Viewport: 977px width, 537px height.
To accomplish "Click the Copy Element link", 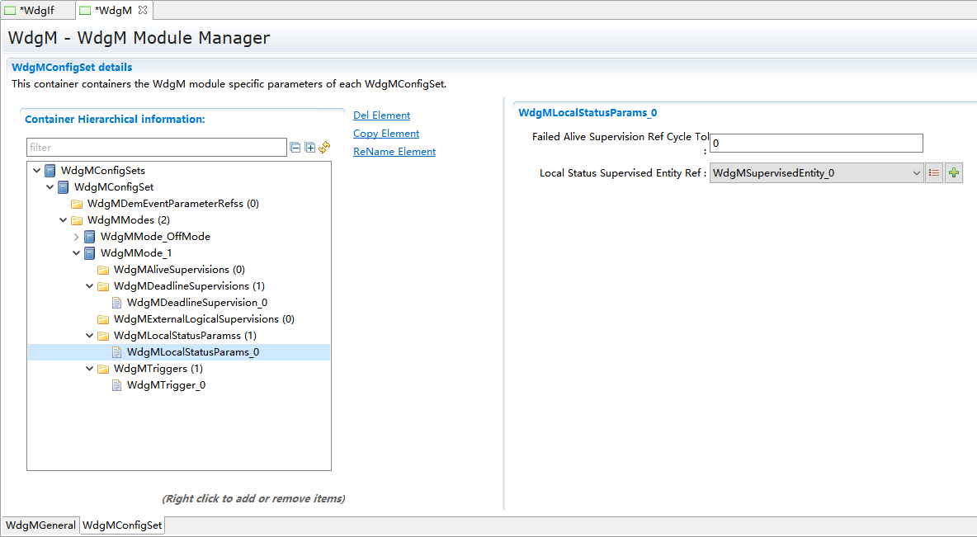I will pyautogui.click(x=386, y=134).
